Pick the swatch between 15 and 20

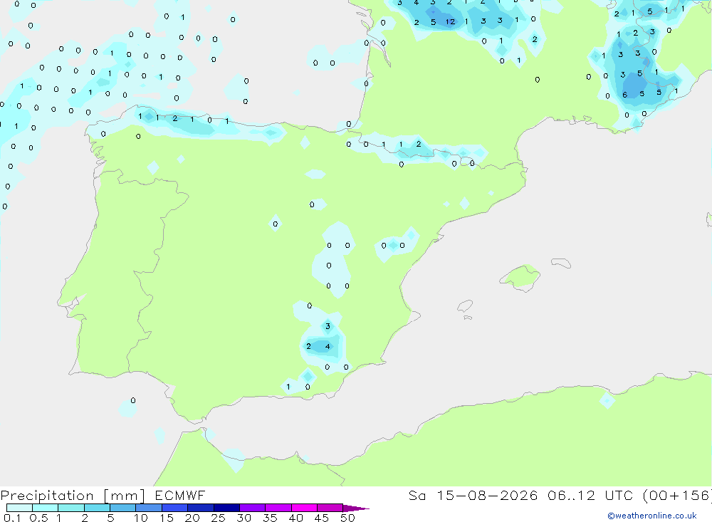tap(175, 508)
